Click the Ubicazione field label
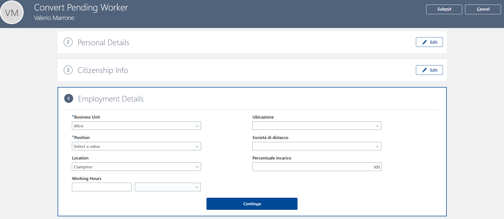Screen dimensions: 504x219 263,117
